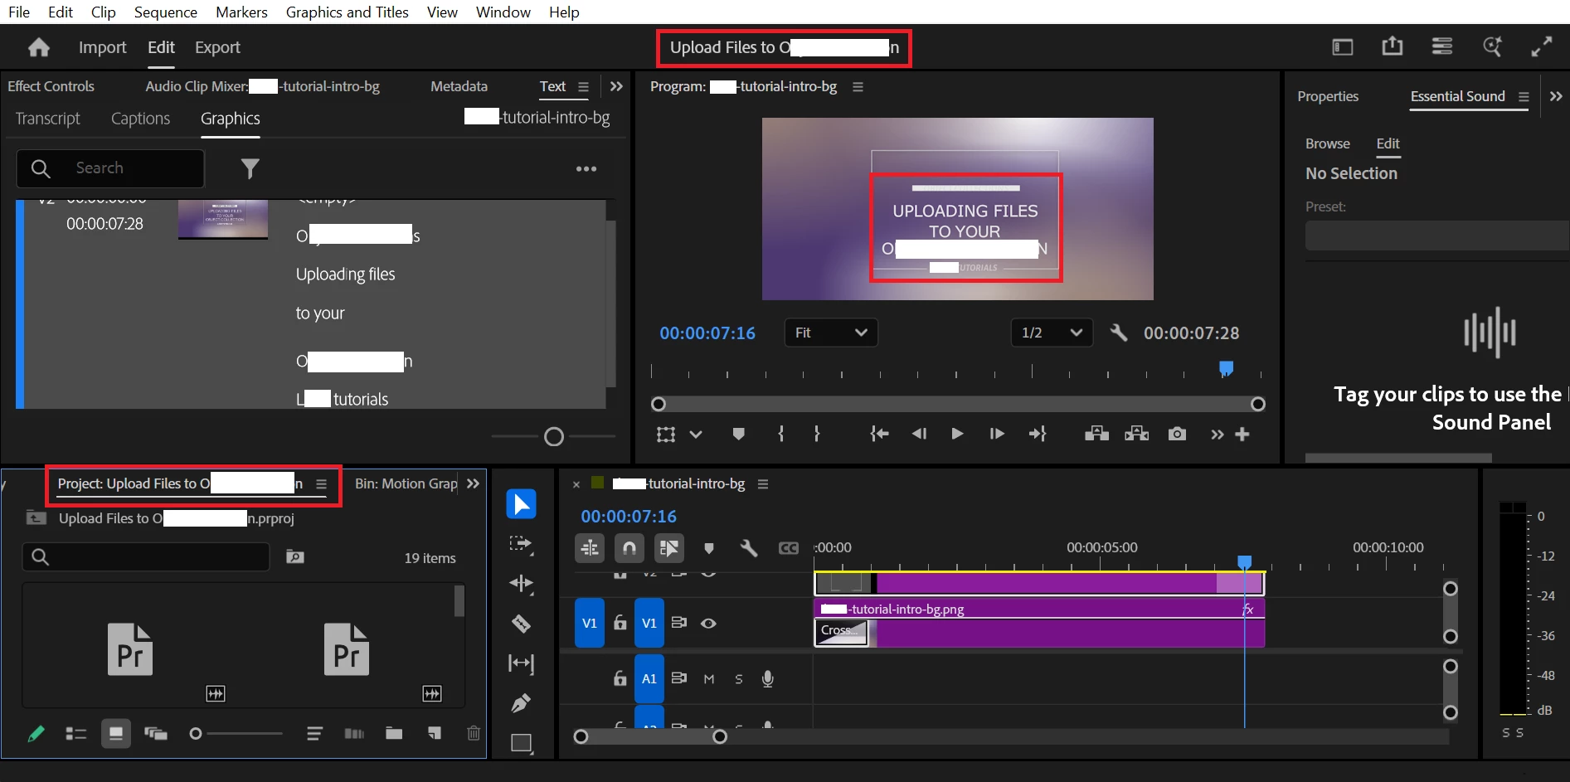This screenshot has width=1570, height=782.
Task: Mute the A1 audio track
Action: click(709, 679)
